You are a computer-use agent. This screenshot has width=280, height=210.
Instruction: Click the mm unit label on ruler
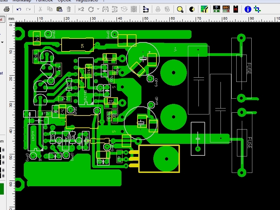(11, 19)
